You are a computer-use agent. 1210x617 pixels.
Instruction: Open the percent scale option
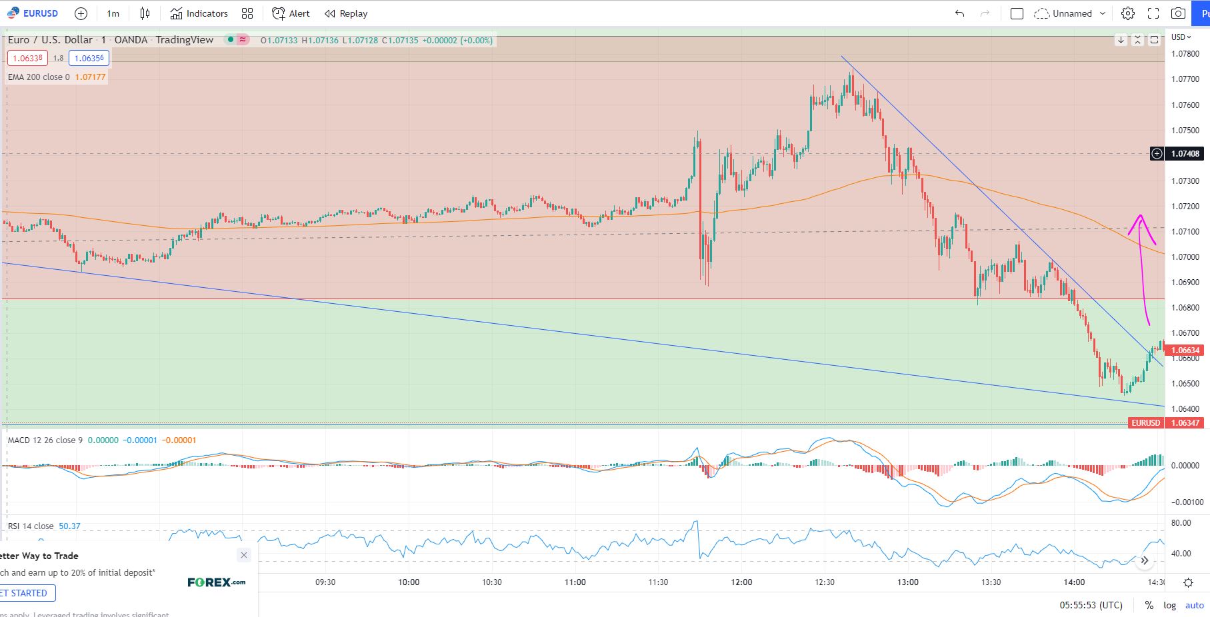(x=1148, y=605)
